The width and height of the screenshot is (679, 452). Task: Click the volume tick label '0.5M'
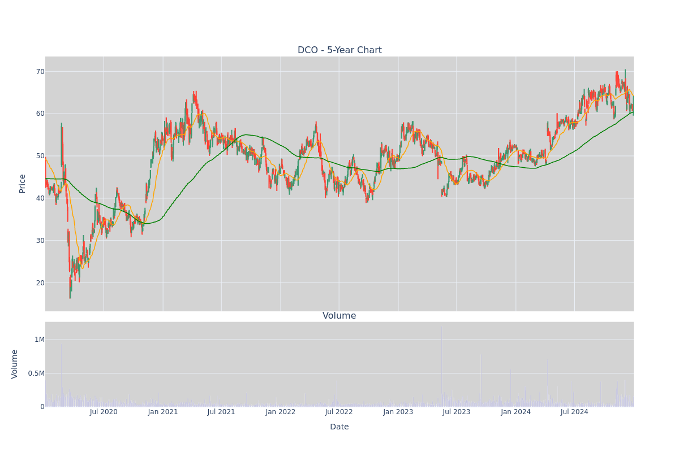point(36,373)
